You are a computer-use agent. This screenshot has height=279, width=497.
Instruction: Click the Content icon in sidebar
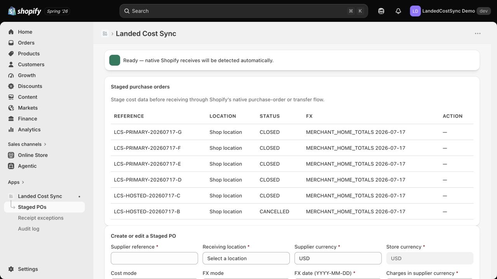pos(11,97)
